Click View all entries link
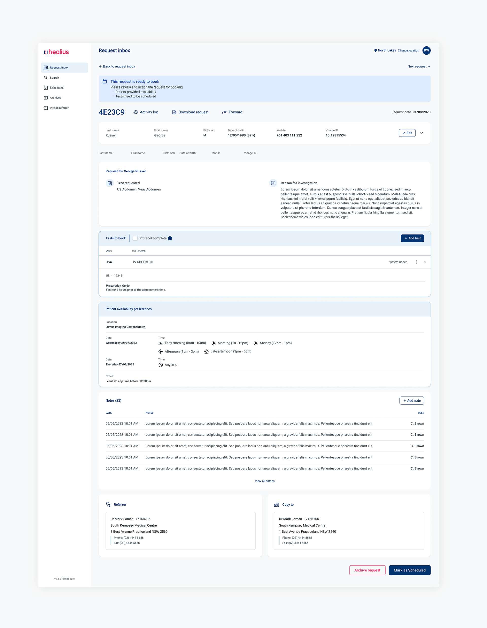The image size is (487, 628). [x=265, y=481]
